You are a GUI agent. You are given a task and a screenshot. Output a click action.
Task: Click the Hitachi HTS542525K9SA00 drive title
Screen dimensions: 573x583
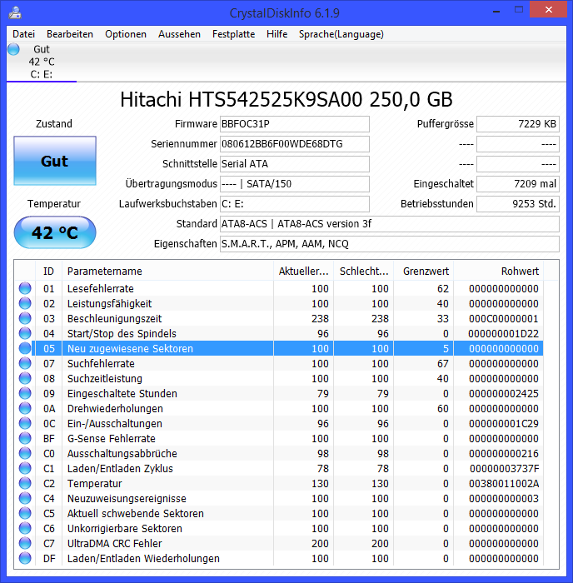tap(286, 100)
